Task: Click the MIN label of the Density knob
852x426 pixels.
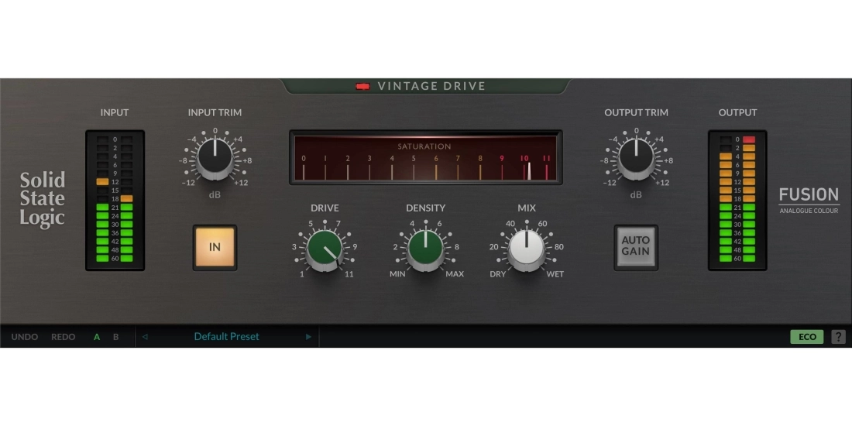Action: point(397,274)
